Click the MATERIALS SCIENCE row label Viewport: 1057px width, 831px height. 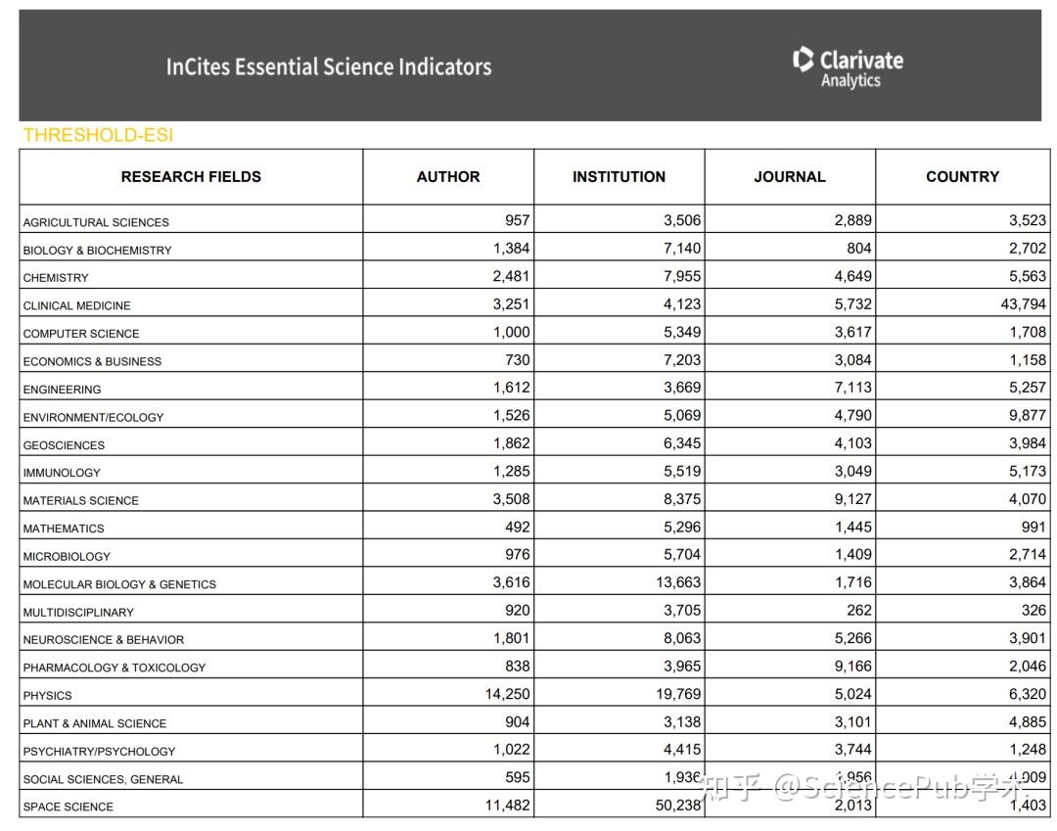point(81,500)
